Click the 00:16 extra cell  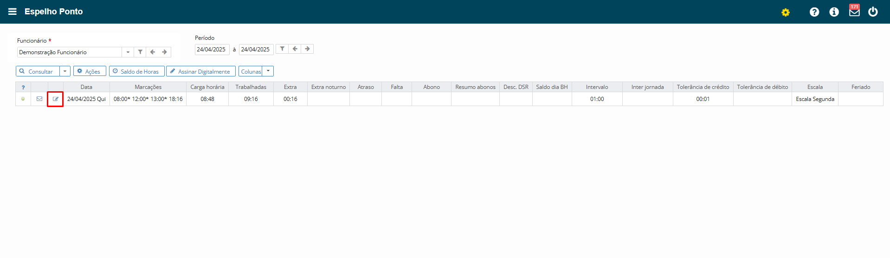coord(290,99)
